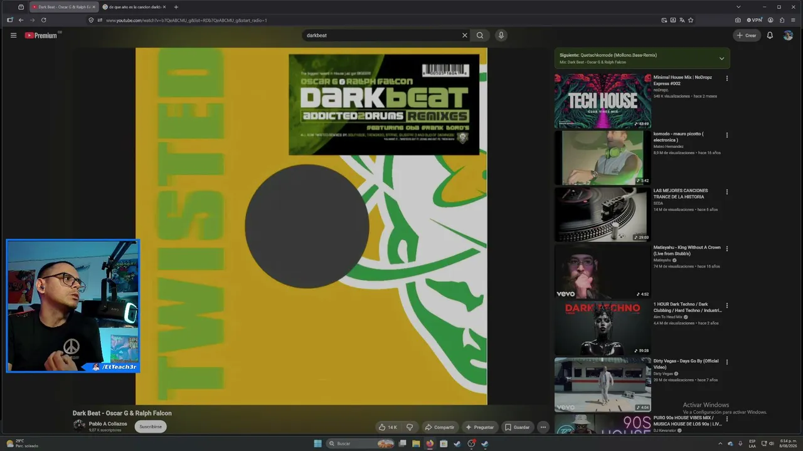This screenshot has height=451, width=803.
Task: Like the Dark Beat video
Action: tap(388, 427)
